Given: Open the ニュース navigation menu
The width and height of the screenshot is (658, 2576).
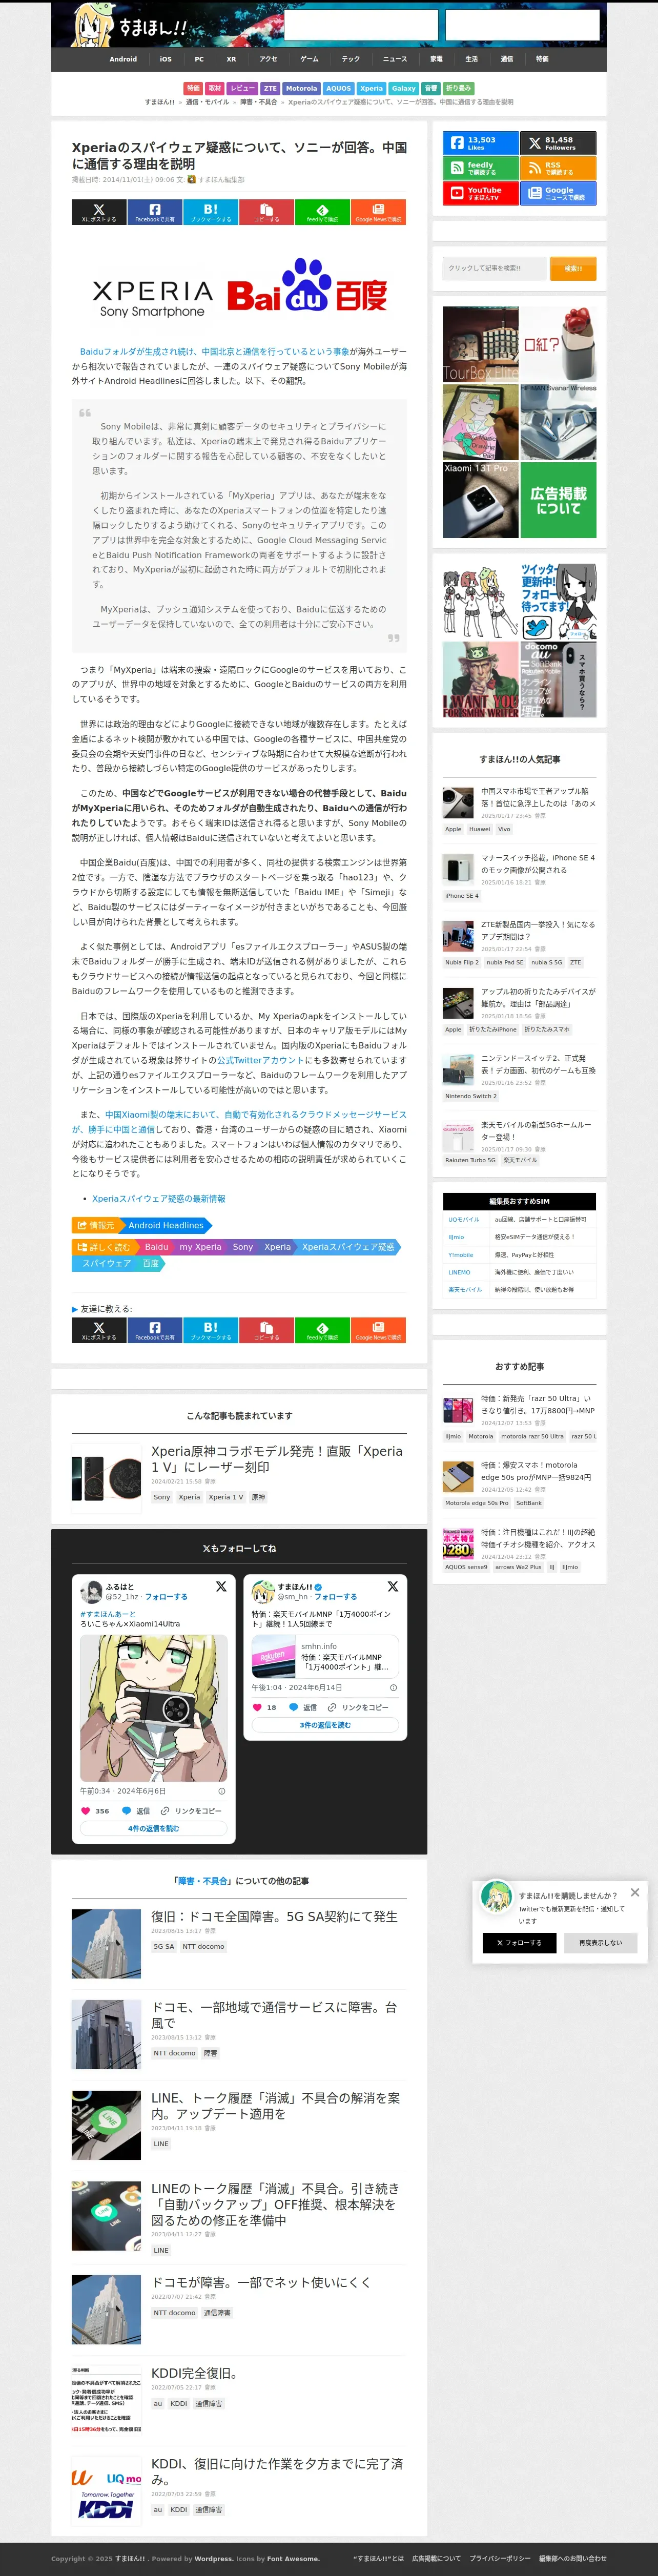Looking at the screenshot, I should point(395,59).
